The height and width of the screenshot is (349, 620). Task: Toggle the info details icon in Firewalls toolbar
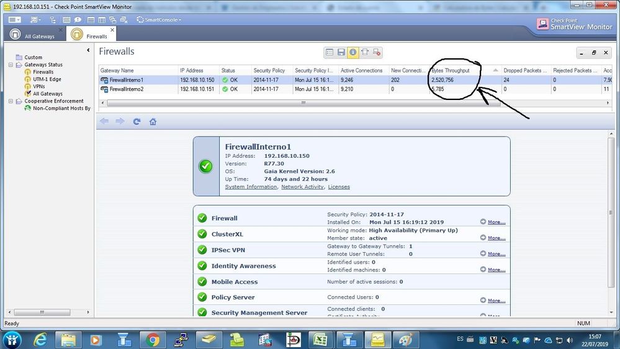click(353, 53)
